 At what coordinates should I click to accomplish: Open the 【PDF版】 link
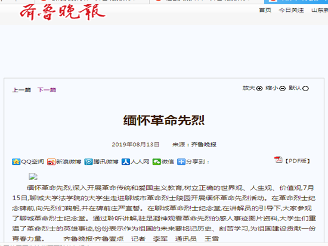pyautogui.click(x=298, y=161)
